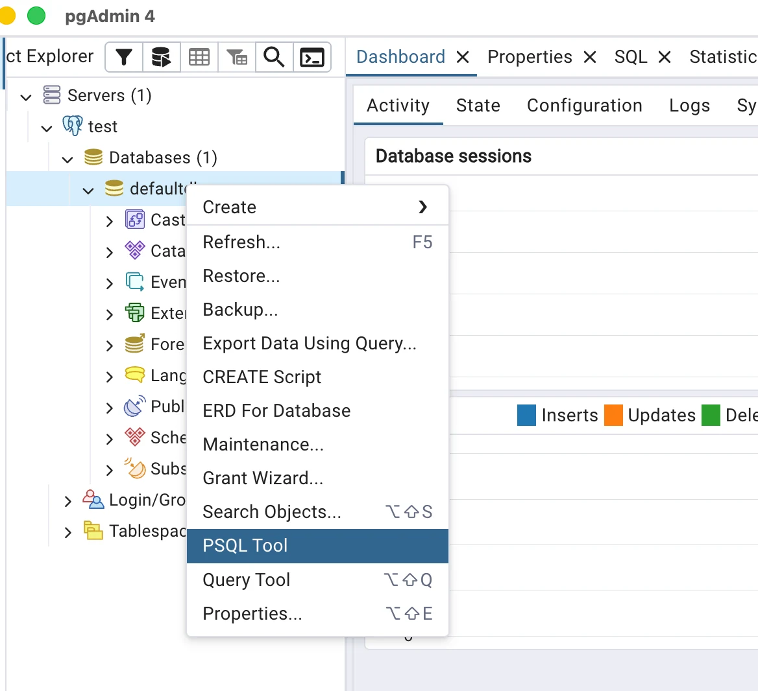Click the Casts node icon
The height and width of the screenshot is (691, 758).
tap(135, 219)
